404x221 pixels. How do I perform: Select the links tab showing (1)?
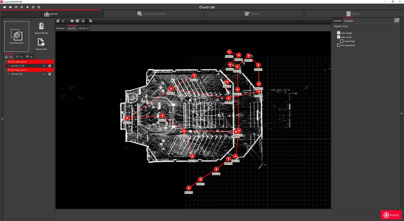tap(20, 57)
